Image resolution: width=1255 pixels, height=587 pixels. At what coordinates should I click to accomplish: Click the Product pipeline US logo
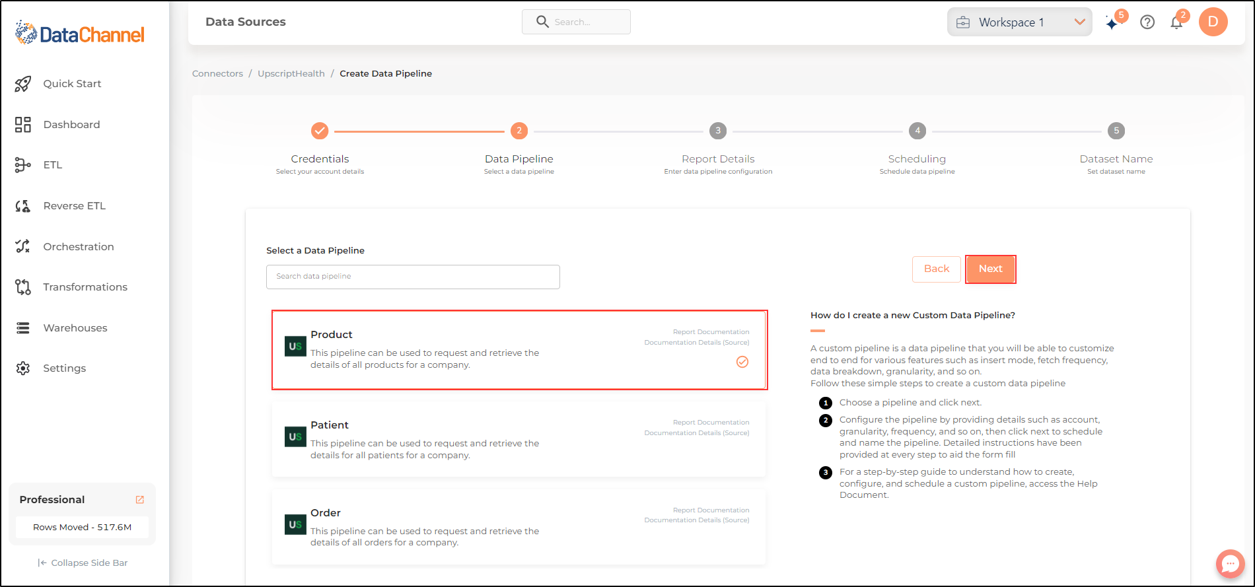coord(295,346)
